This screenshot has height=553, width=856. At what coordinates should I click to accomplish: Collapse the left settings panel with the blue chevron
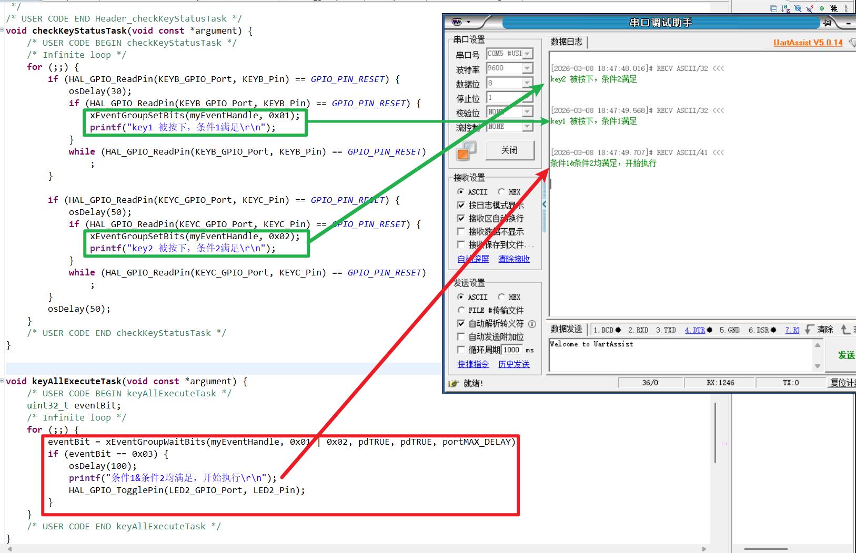(544, 204)
